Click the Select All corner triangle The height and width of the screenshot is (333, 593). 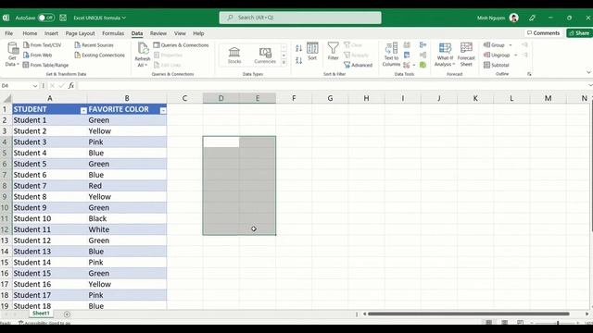pyautogui.click(x=6, y=99)
